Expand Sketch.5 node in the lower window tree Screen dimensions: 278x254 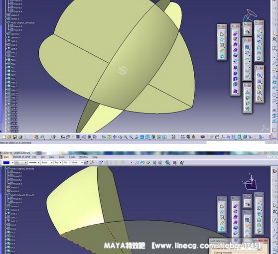[5, 188]
